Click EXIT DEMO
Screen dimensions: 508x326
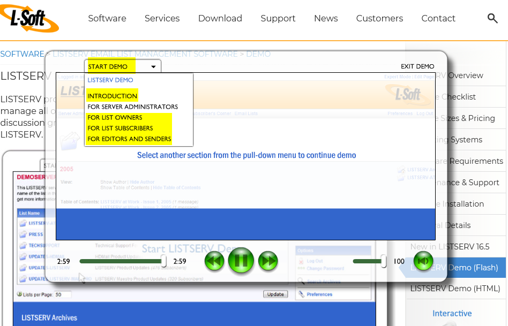coord(417,66)
